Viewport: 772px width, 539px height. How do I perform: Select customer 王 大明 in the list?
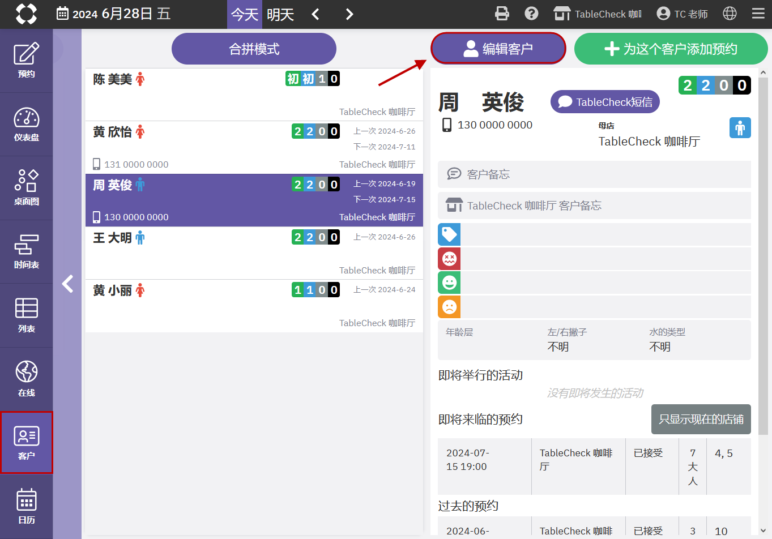(x=254, y=253)
